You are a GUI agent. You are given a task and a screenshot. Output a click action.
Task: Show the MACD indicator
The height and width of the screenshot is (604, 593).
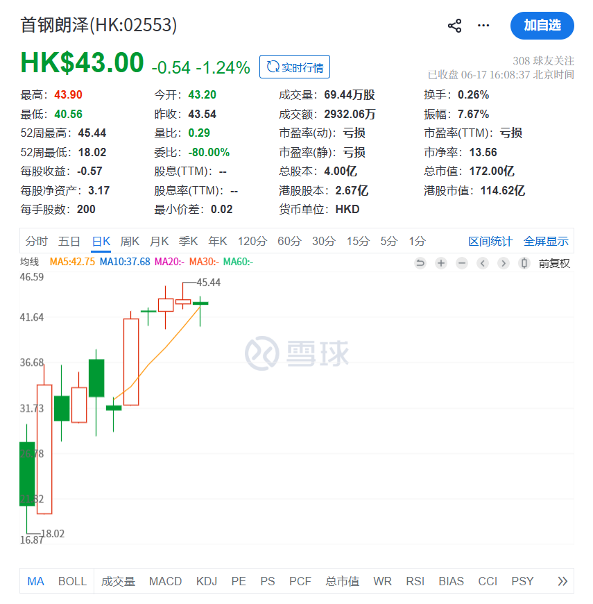click(166, 581)
